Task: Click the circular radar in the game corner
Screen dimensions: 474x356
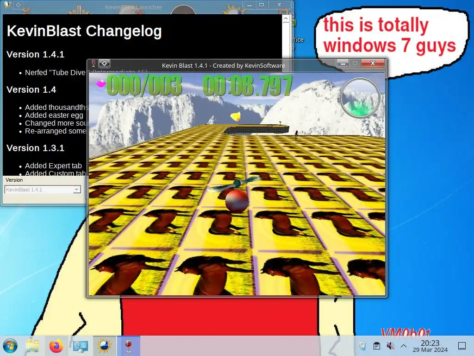Action: 360,97
